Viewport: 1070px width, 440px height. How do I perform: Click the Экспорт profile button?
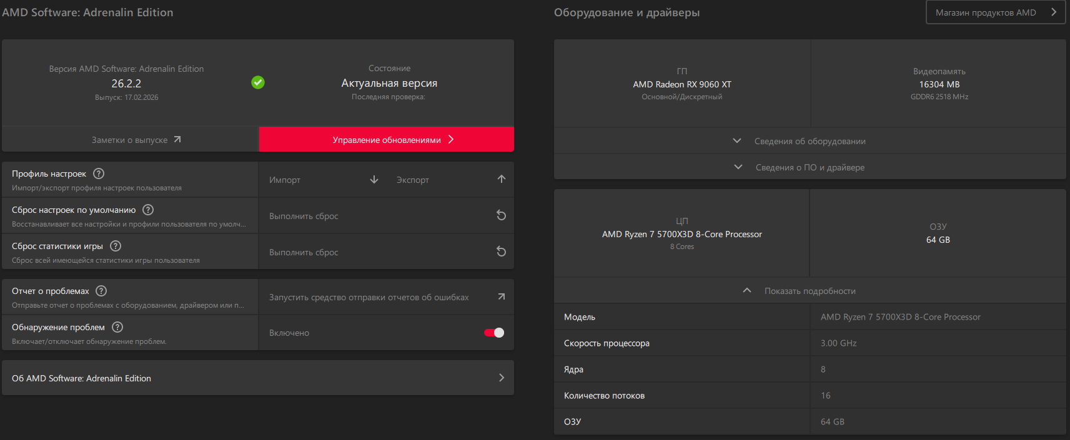450,180
